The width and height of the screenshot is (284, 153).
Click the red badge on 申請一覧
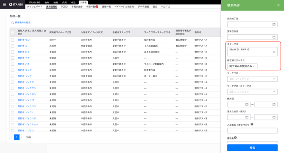click(97, 7)
